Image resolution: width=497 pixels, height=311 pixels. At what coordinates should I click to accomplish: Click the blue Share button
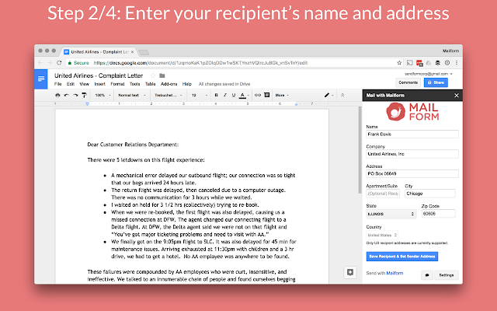436,82
